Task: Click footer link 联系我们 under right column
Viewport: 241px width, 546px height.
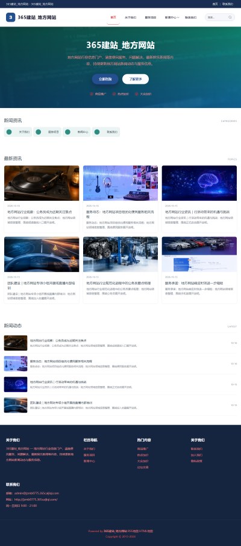Action: pos(196,449)
